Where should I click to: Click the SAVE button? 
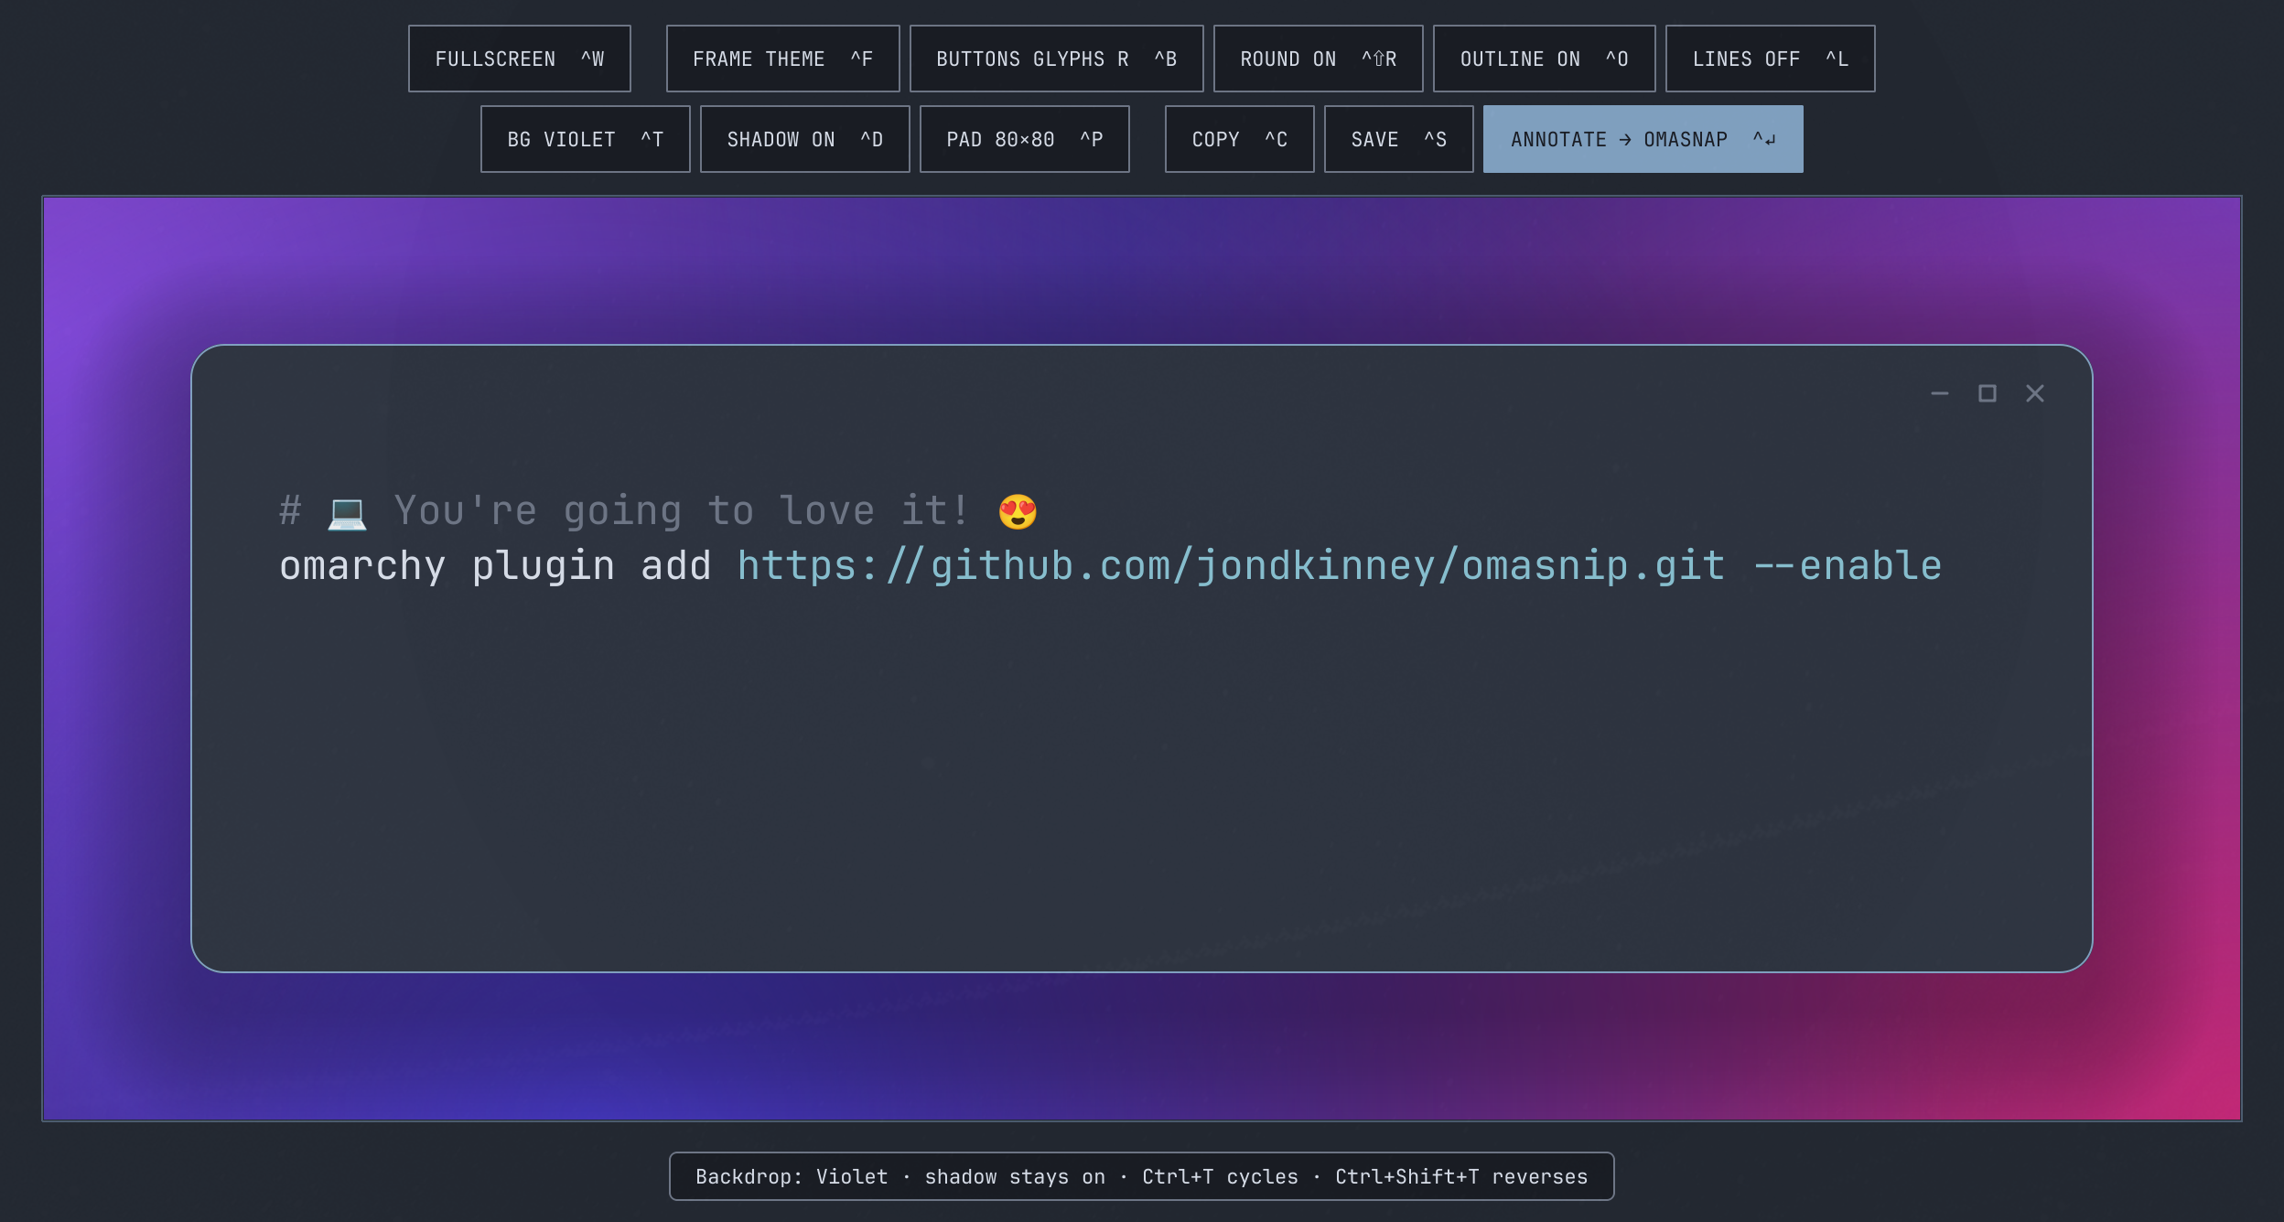click(1398, 139)
